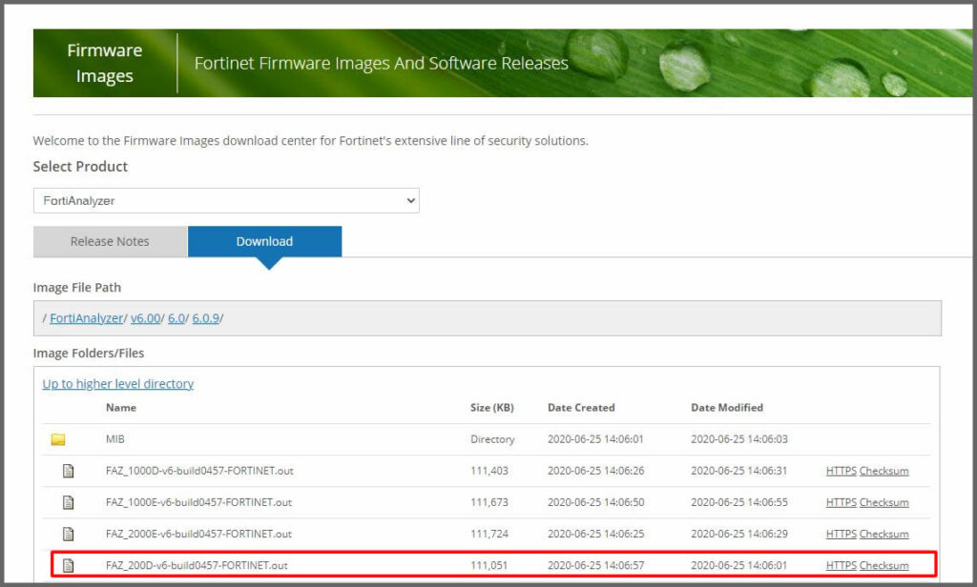
Task: Click the Size (KB) column header
Action: tap(492, 408)
